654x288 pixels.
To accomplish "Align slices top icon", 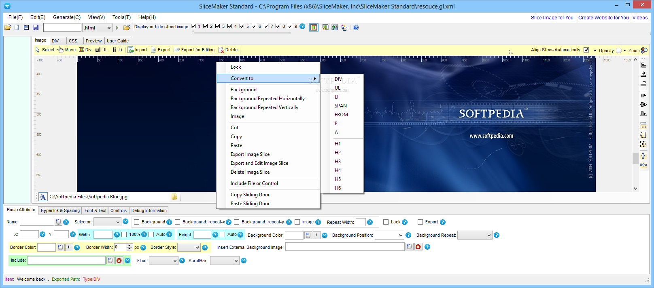I will tap(643, 95).
